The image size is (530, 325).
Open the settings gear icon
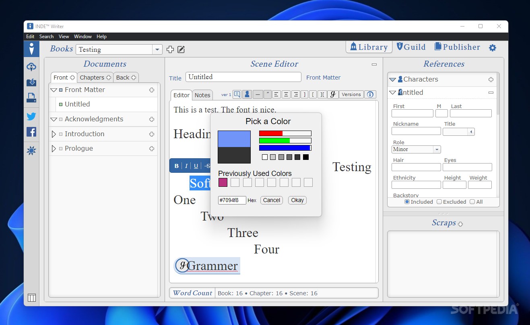coord(493,48)
